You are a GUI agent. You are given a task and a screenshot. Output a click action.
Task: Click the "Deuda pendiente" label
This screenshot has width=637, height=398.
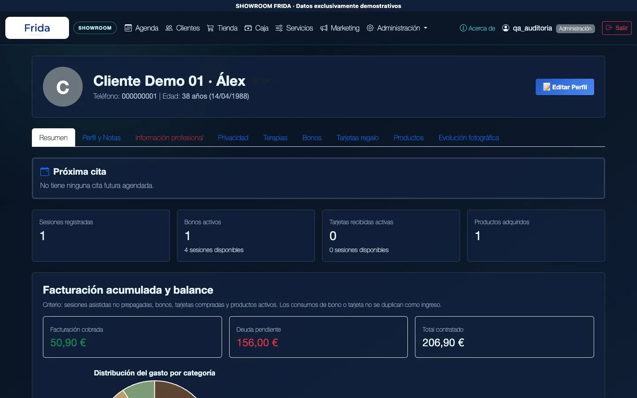coord(259,329)
